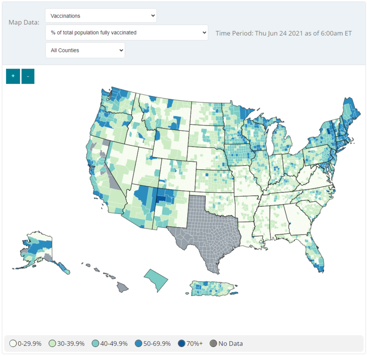Expand the fully vaccinated metric dropdown
The width and height of the screenshot is (367, 356).
click(x=127, y=32)
